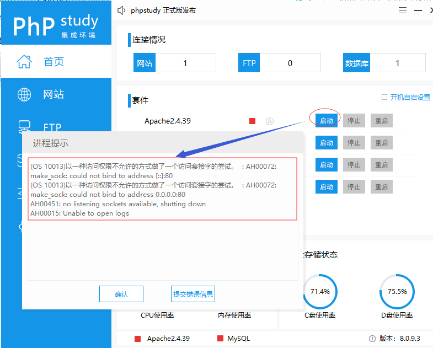Click 重启 button in third suite row
The height and width of the screenshot is (348, 433).
(x=381, y=165)
